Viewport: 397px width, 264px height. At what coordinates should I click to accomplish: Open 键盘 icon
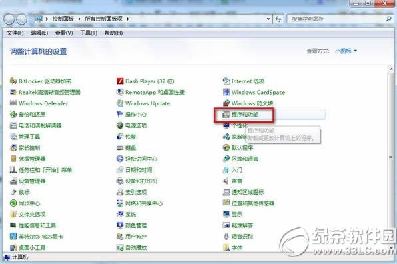(120, 148)
